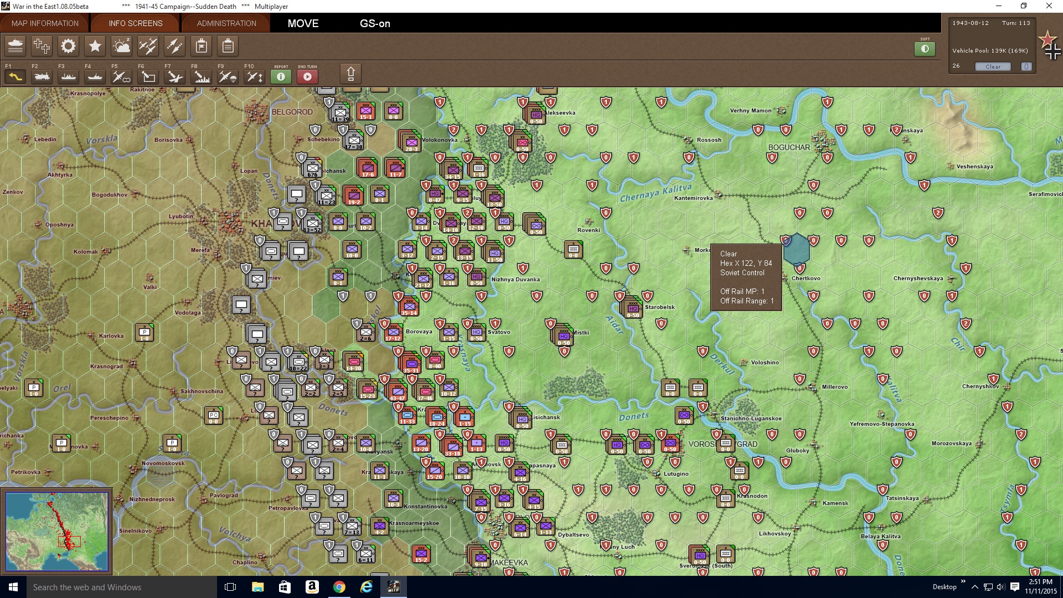Select the 11-50 HQ stack
This screenshot has width=1063, height=598.
(x=494, y=252)
